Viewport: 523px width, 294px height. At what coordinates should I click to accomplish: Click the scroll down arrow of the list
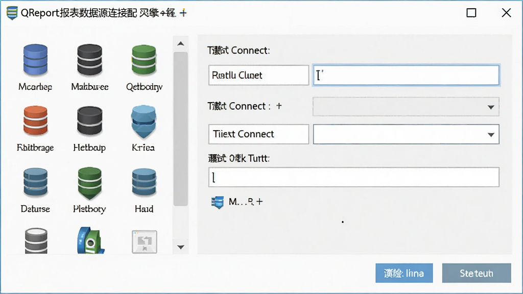point(181,247)
